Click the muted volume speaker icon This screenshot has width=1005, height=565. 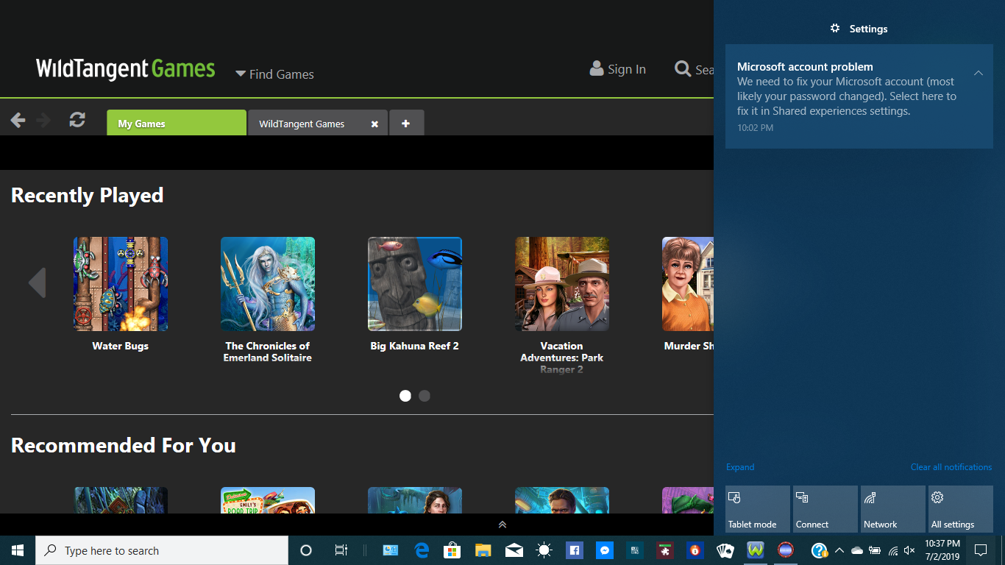coord(909,550)
